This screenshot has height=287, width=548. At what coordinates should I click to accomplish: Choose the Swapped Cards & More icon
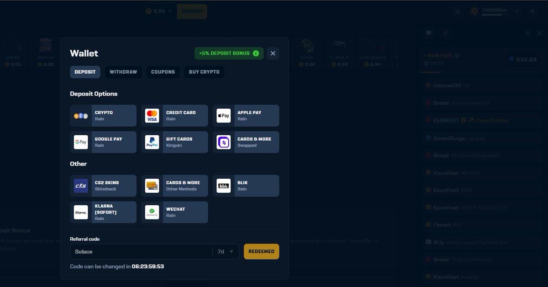pyautogui.click(x=223, y=142)
